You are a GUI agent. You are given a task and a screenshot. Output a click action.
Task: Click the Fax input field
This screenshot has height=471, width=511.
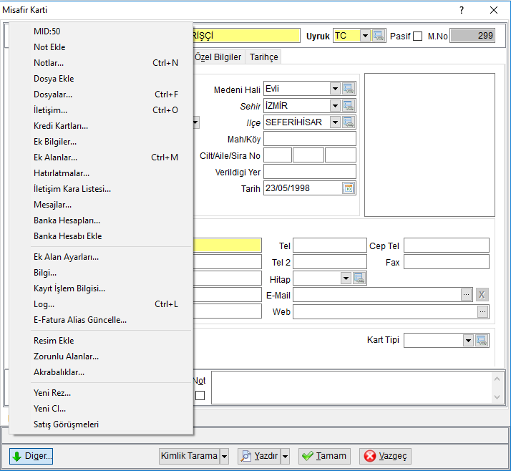(x=447, y=262)
